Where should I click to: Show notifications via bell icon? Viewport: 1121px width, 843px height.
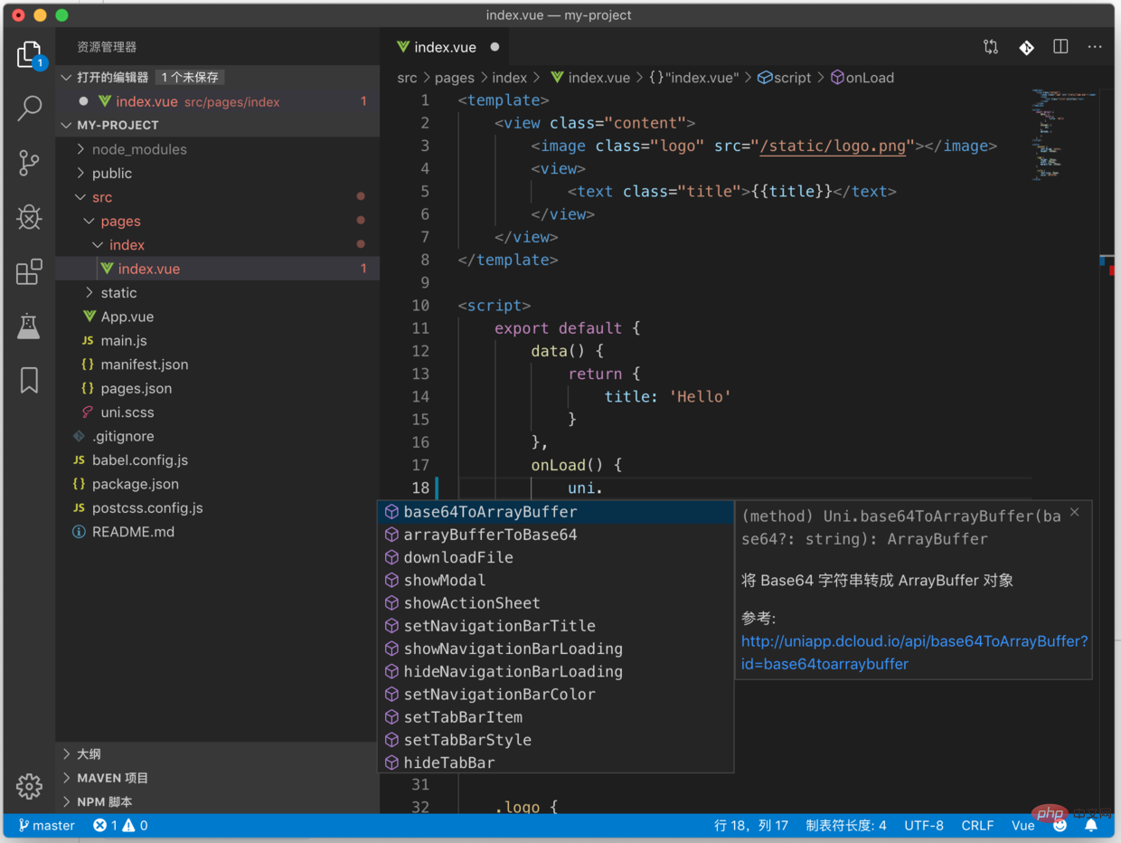[1091, 825]
